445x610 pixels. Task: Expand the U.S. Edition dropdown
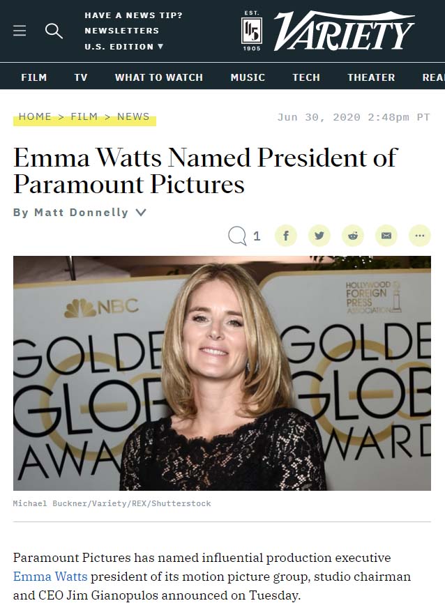(x=124, y=46)
